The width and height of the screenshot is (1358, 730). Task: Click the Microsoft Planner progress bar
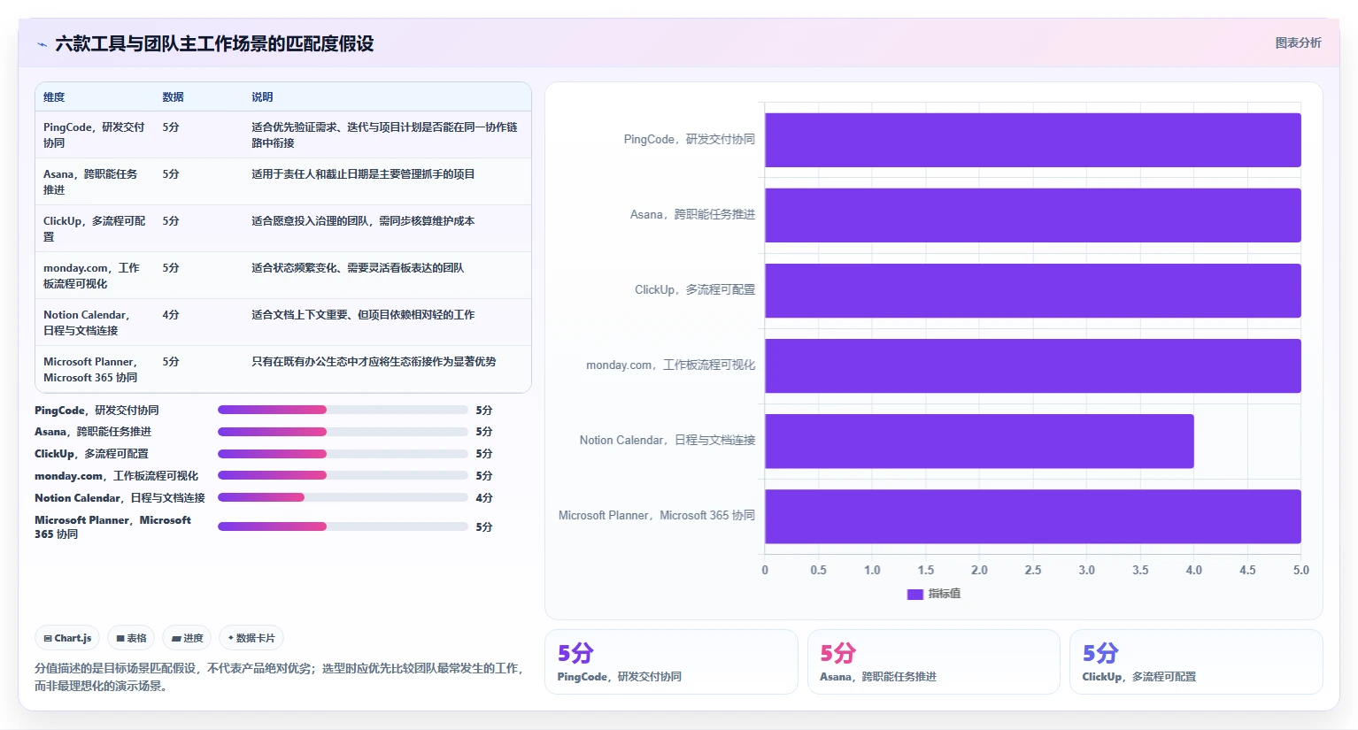click(x=343, y=526)
